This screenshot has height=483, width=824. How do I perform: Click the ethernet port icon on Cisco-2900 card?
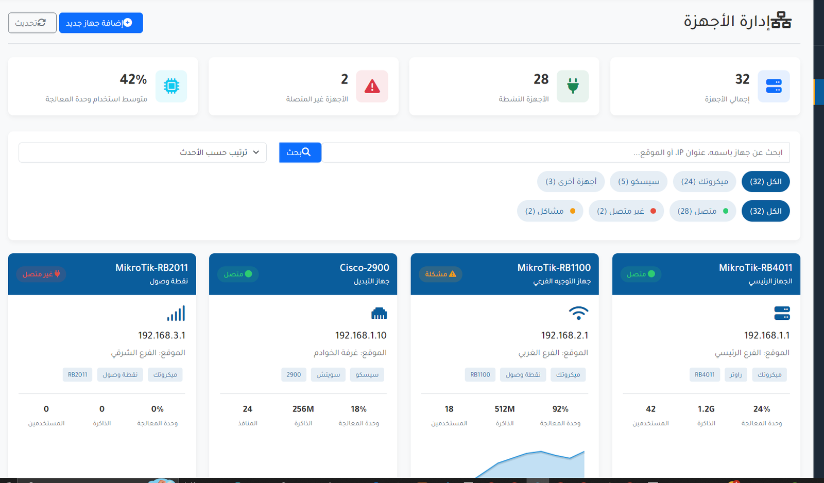tap(379, 313)
